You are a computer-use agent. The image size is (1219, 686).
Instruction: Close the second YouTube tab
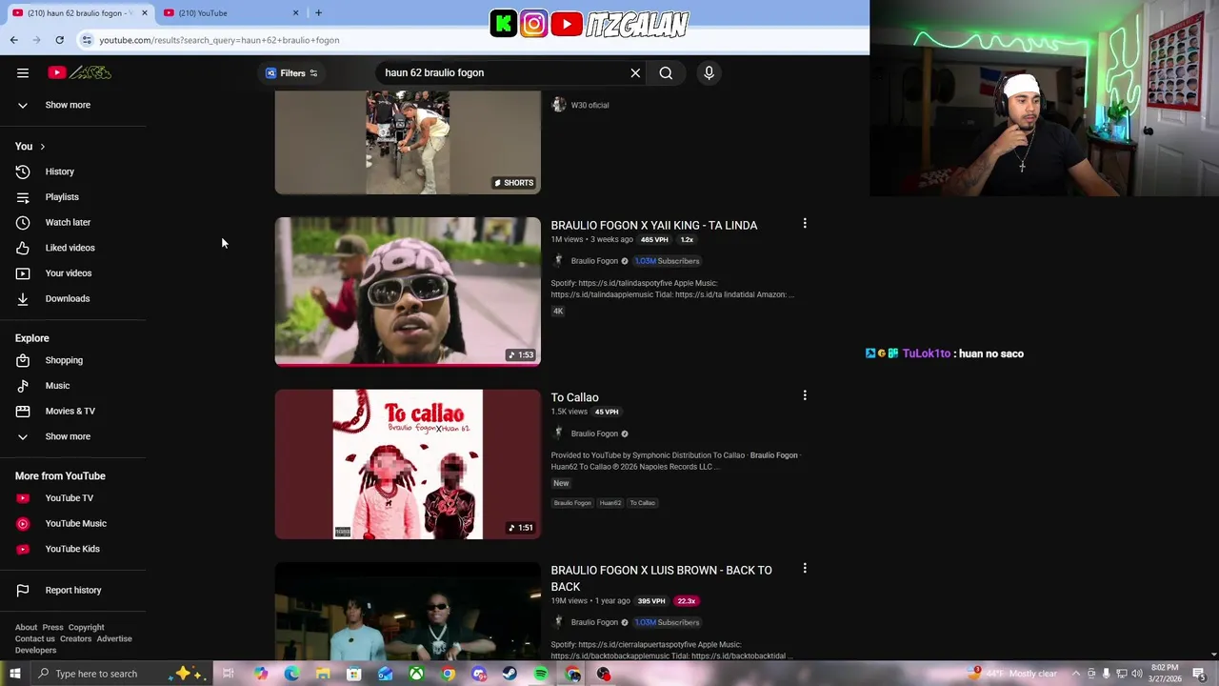295,13
